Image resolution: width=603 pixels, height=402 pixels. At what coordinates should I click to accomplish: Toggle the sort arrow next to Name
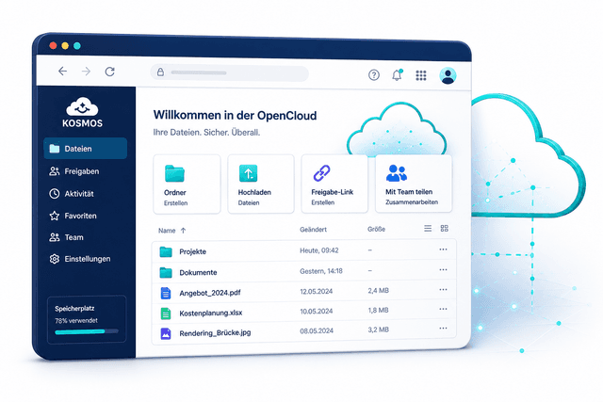tap(183, 231)
